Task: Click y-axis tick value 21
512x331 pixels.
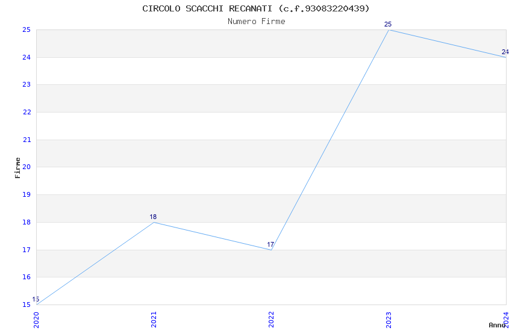Action: pyautogui.click(x=27, y=140)
